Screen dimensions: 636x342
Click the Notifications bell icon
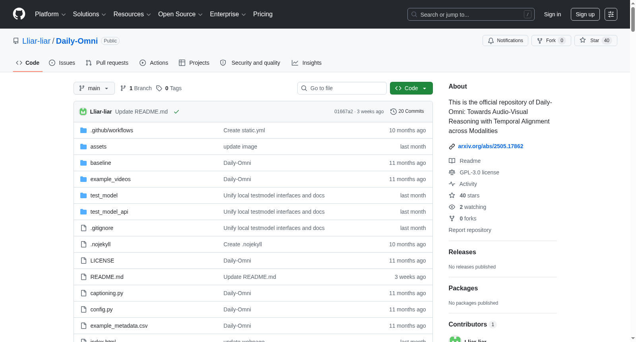pos(491,41)
